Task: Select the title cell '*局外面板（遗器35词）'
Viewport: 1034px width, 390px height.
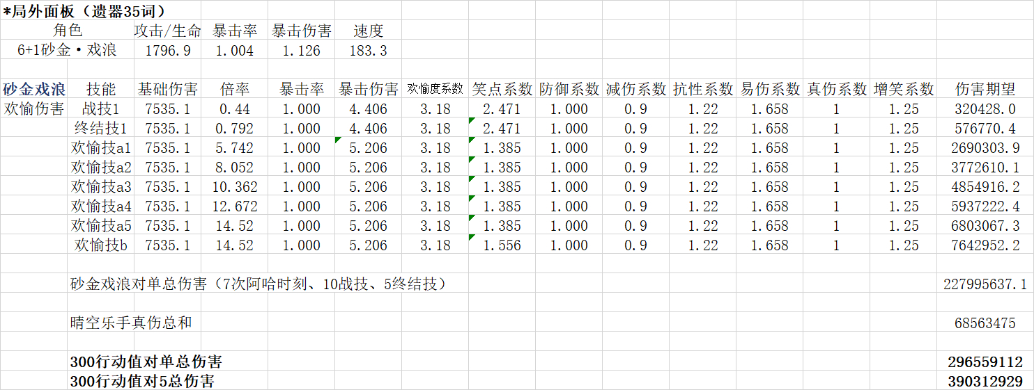Action: pyautogui.click(x=85, y=10)
